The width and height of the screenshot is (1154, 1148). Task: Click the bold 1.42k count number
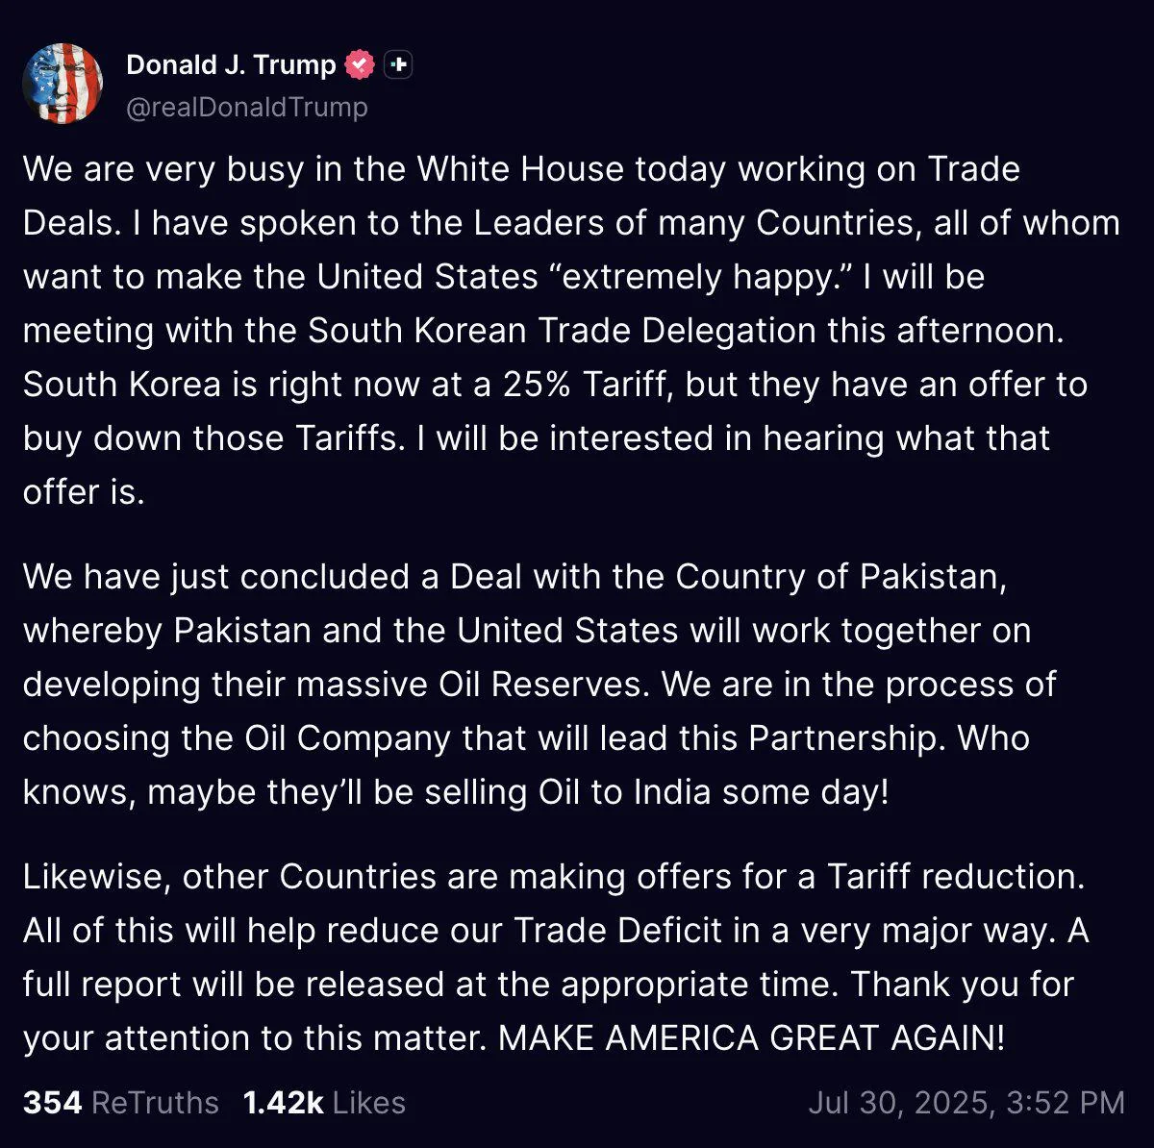tap(284, 1102)
